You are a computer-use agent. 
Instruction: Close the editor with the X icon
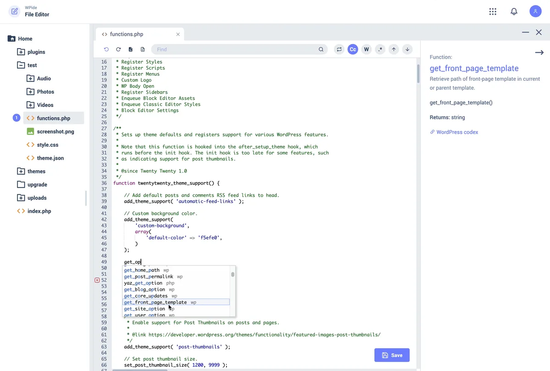click(x=539, y=33)
